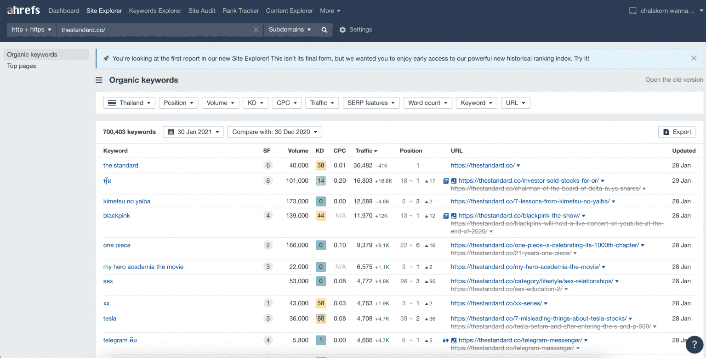Click the account avatar icon
The height and width of the screenshot is (358, 706).
point(632,11)
